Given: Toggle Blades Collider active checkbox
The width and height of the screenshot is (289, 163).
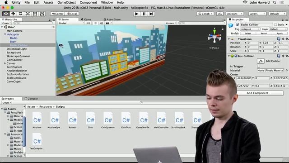Looking at the screenshot, I should [238, 24].
